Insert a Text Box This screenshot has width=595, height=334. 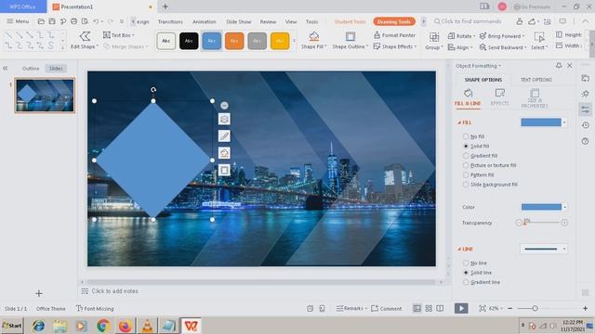point(118,35)
